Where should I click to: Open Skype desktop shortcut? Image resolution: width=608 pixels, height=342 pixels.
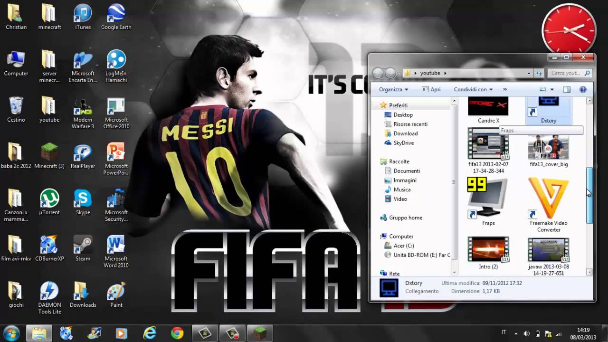(83, 202)
